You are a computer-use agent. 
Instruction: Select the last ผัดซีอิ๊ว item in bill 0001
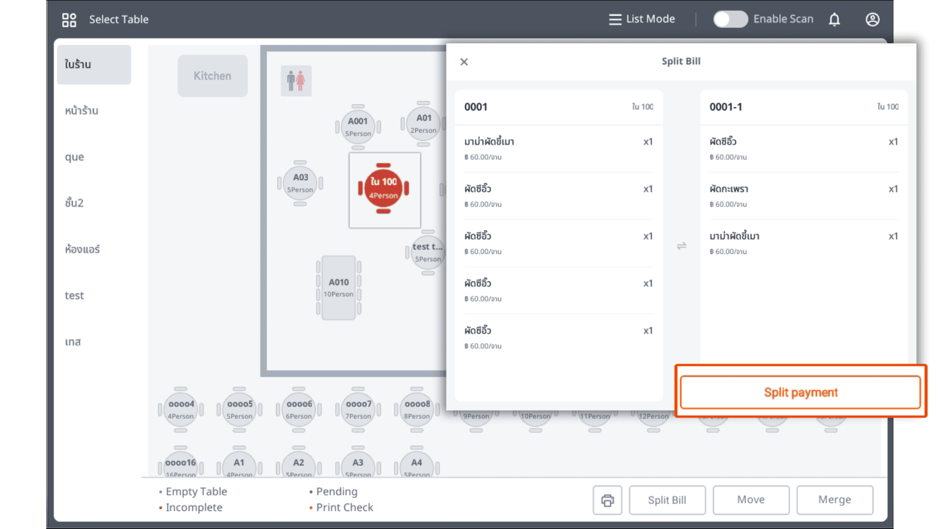point(559,338)
